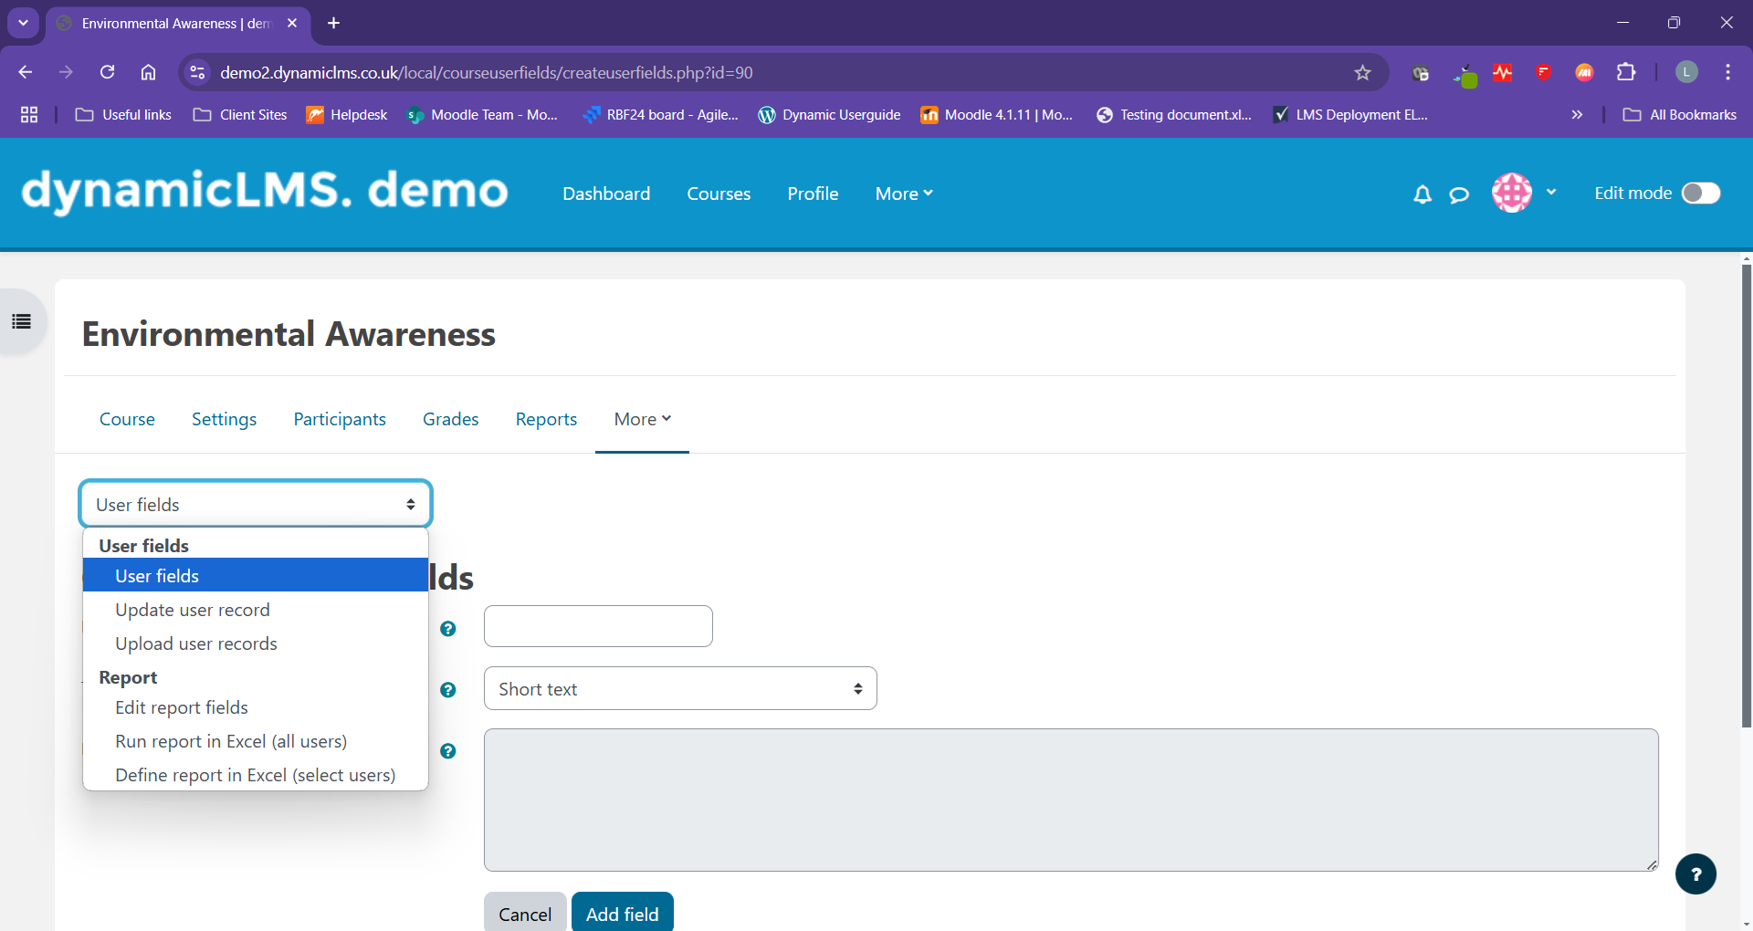Choose Run report in Excel (all users)
This screenshot has height=931, width=1753.
(x=256, y=741)
